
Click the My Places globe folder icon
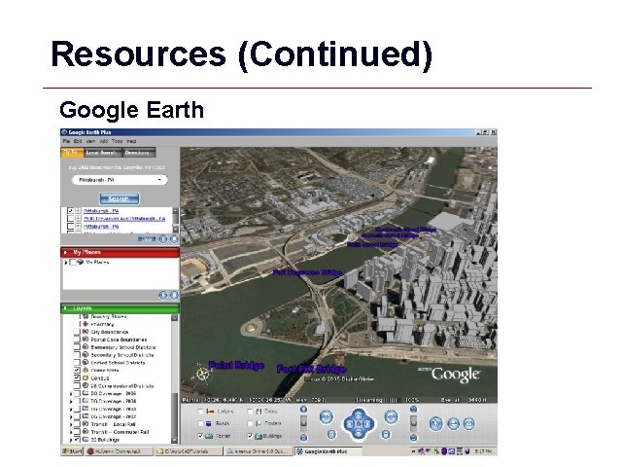tap(81, 262)
